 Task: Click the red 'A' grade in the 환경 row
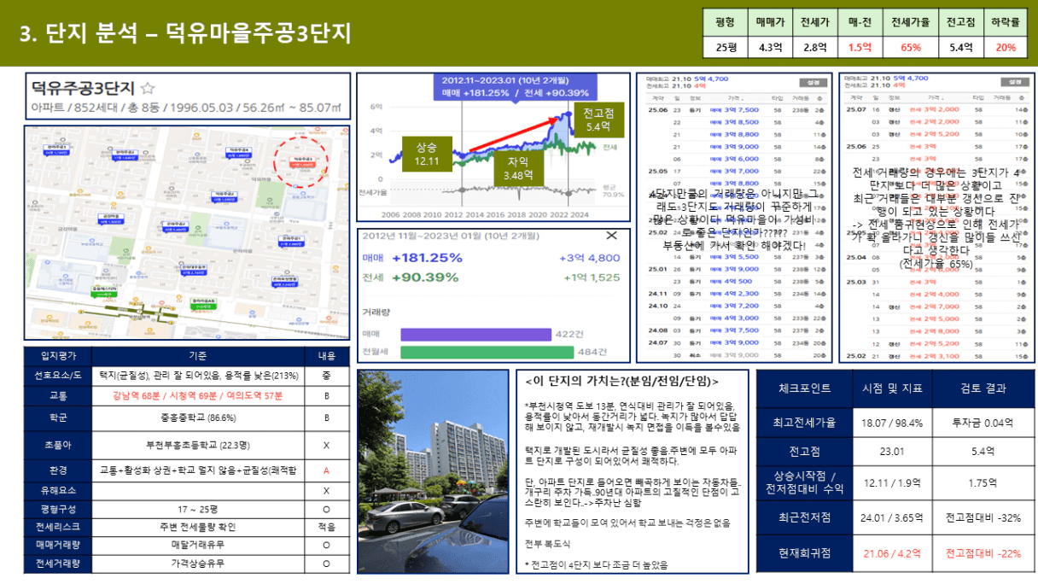326,470
